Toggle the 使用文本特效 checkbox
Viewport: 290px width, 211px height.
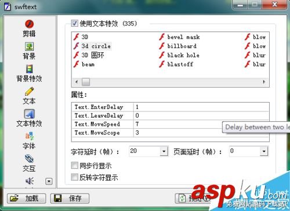(x=75, y=23)
